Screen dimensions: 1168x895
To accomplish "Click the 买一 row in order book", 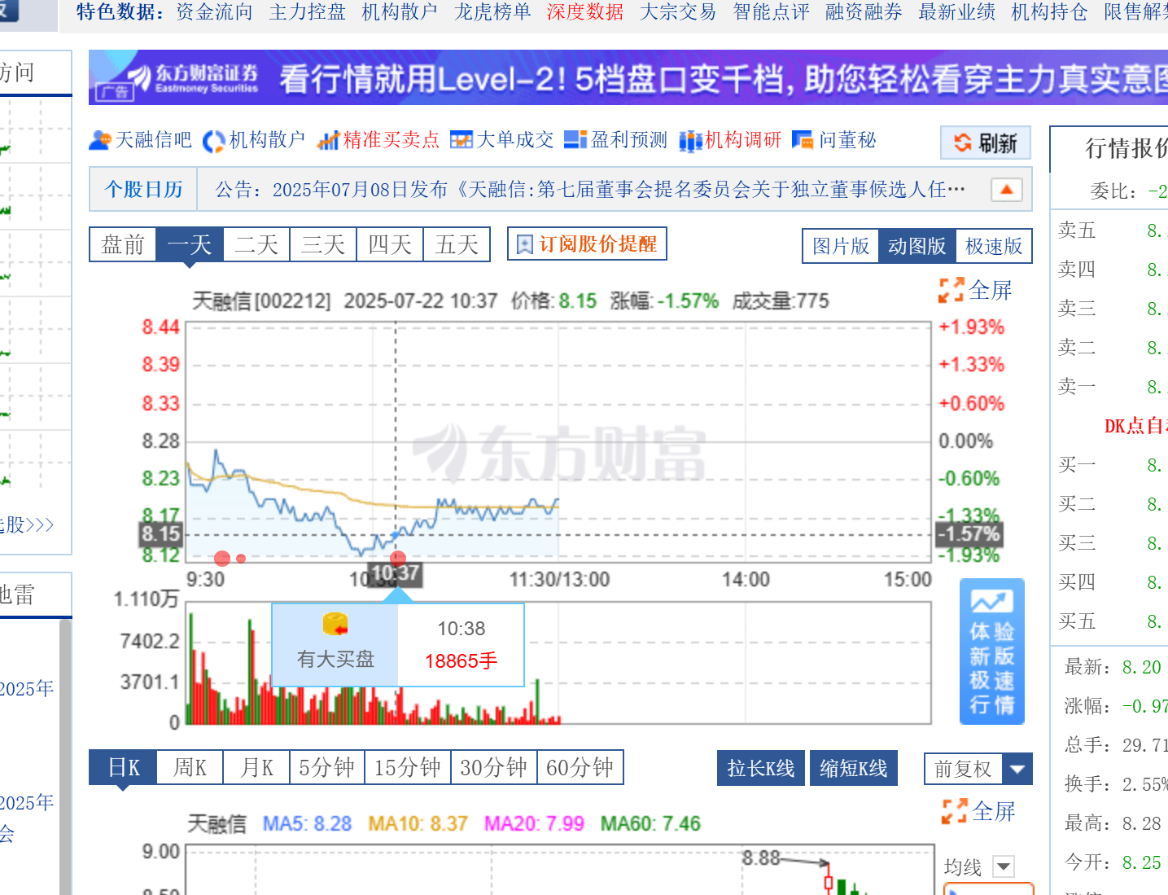I will 1110,465.
